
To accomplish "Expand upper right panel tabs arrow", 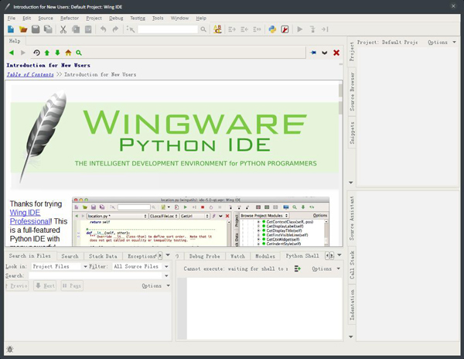I will (351, 183).
